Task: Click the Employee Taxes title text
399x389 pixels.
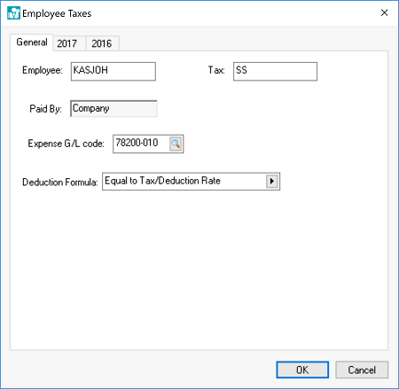Action: coord(57,13)
